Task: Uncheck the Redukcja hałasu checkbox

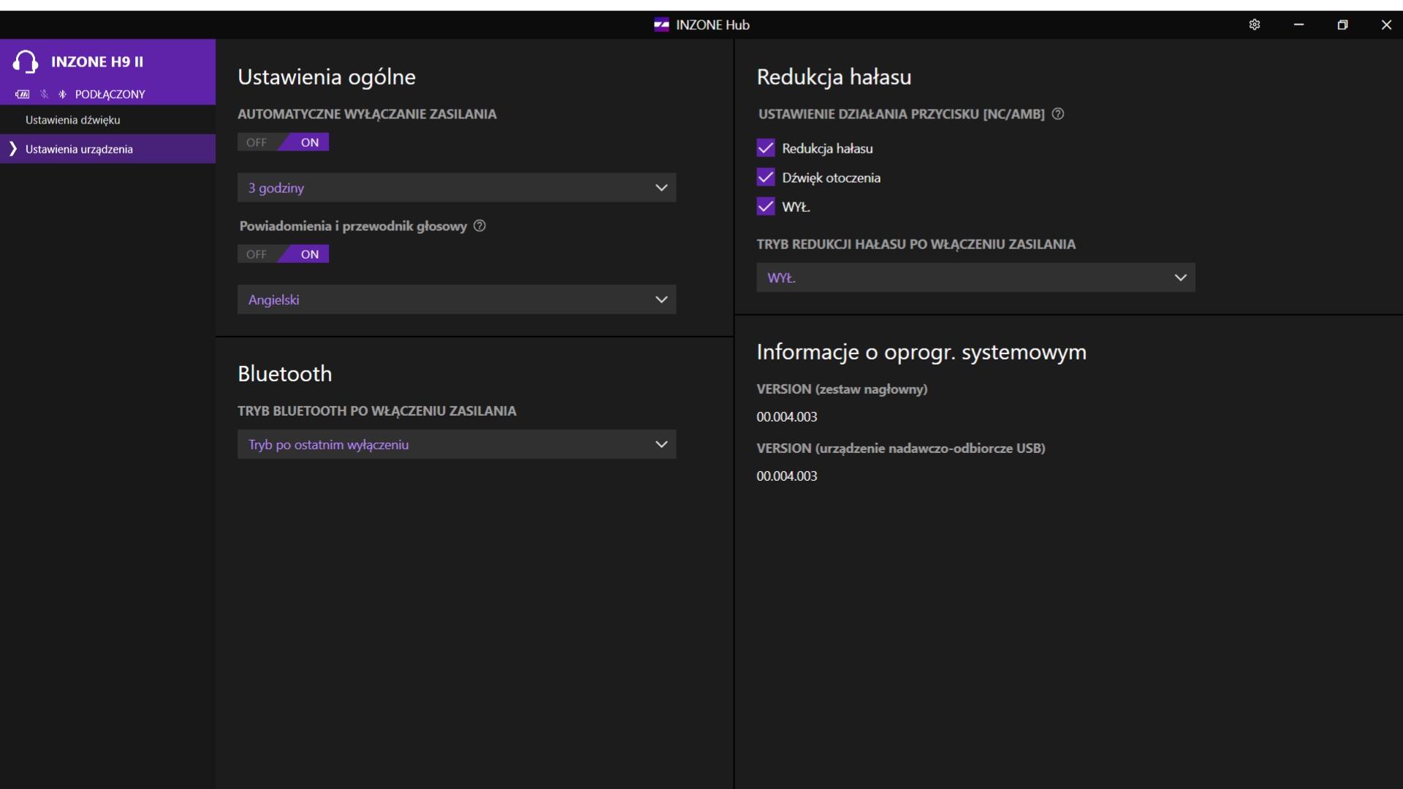Action: click(x=766, y=148)
